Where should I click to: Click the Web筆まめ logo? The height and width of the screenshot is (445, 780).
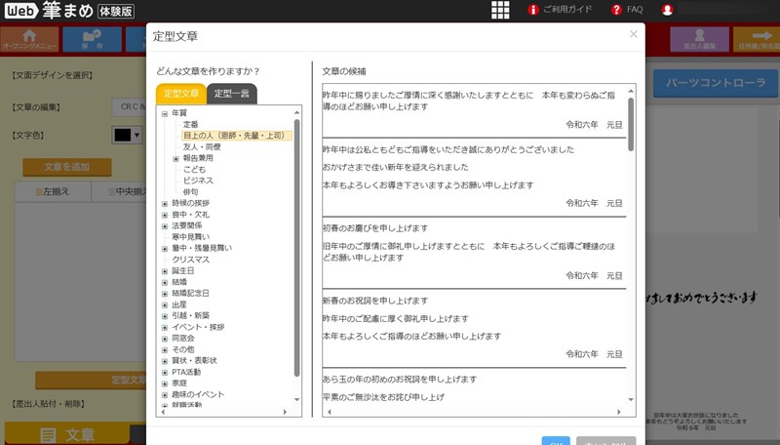point(68,11)
